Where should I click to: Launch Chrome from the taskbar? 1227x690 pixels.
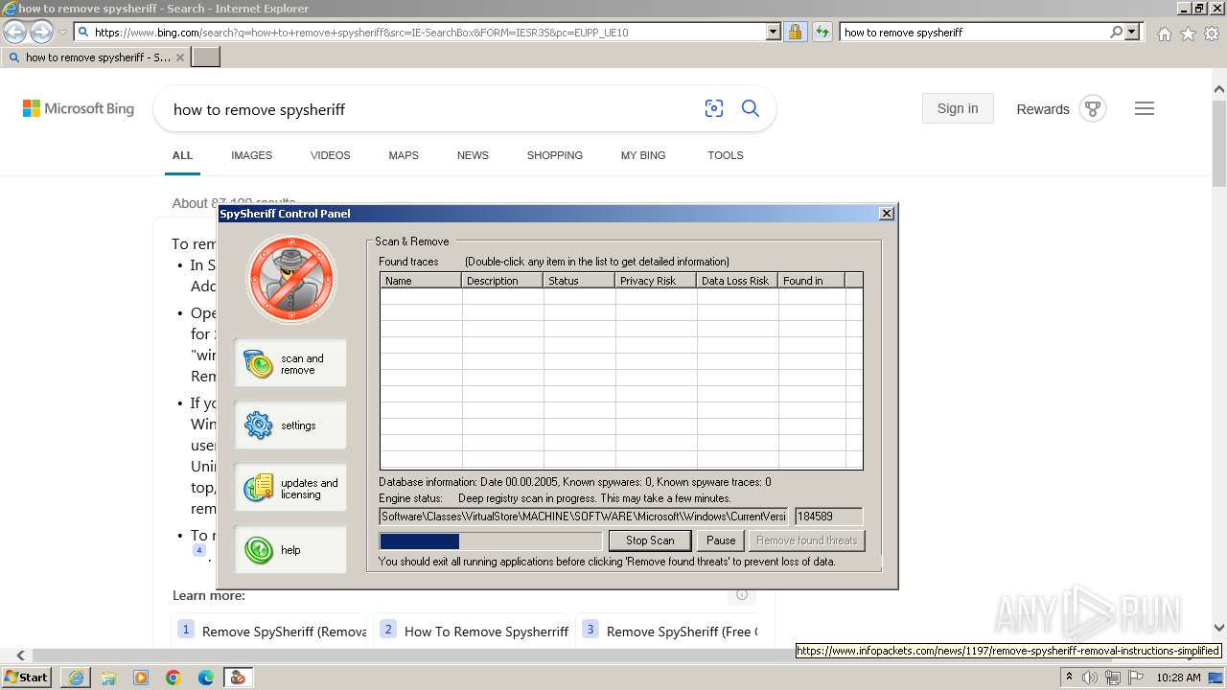click(174, 678)
